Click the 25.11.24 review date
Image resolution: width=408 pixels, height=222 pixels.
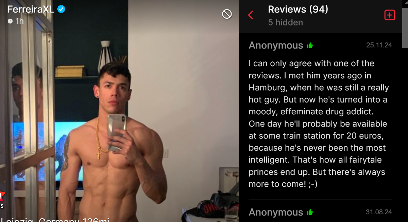(379, 45)
